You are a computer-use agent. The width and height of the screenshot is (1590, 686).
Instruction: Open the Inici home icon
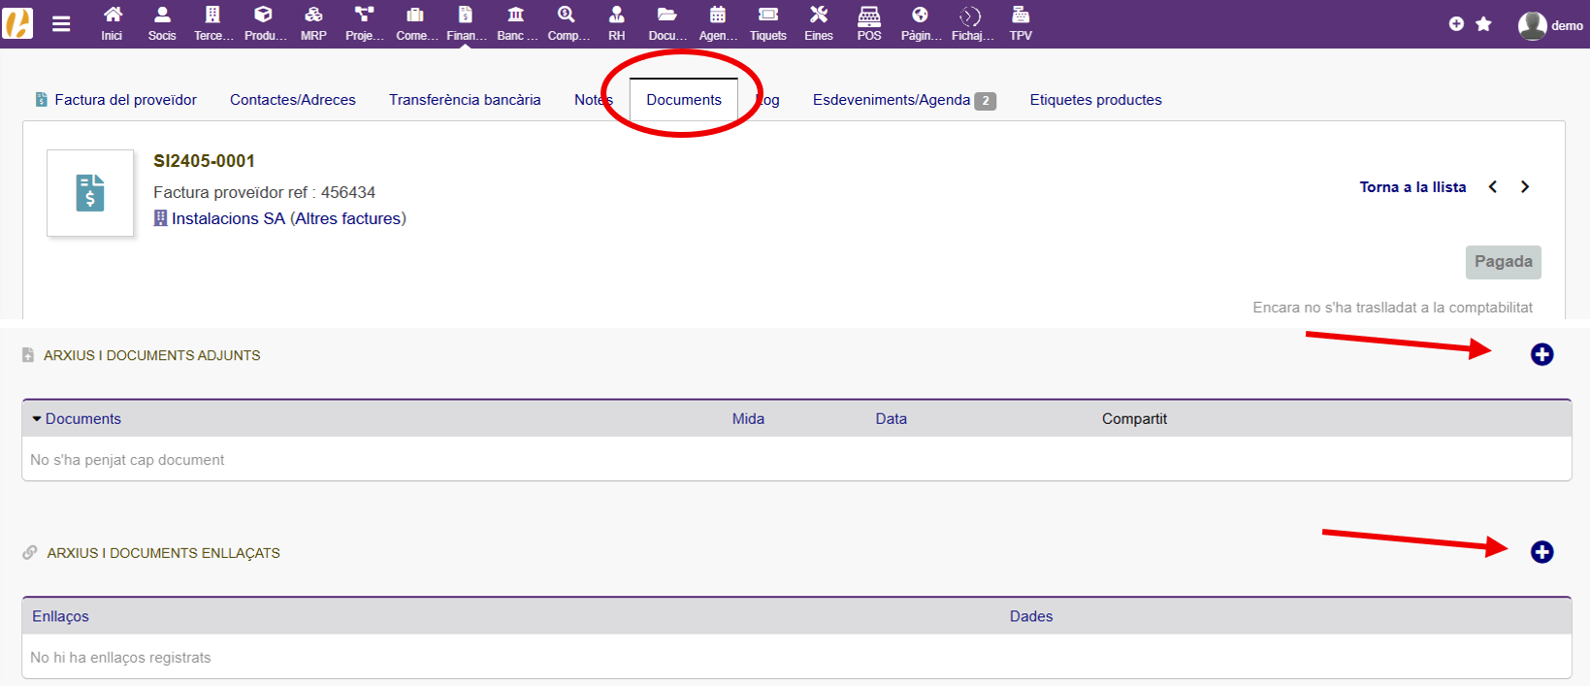point(112,23)
